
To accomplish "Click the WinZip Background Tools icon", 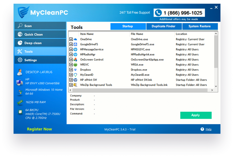I will click(x=75, y=85).
